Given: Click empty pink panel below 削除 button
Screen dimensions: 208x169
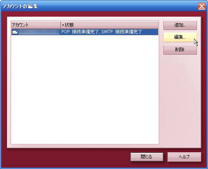Looking at the screenshot, I should (x=180, y=100).
